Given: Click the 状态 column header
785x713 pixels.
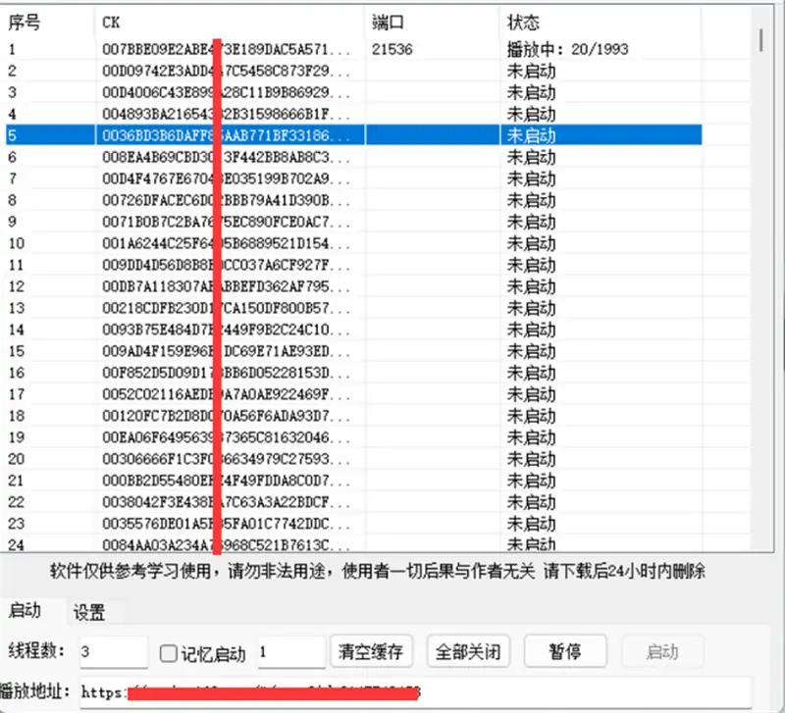Looking at the screenshot, I should (599, 23).
